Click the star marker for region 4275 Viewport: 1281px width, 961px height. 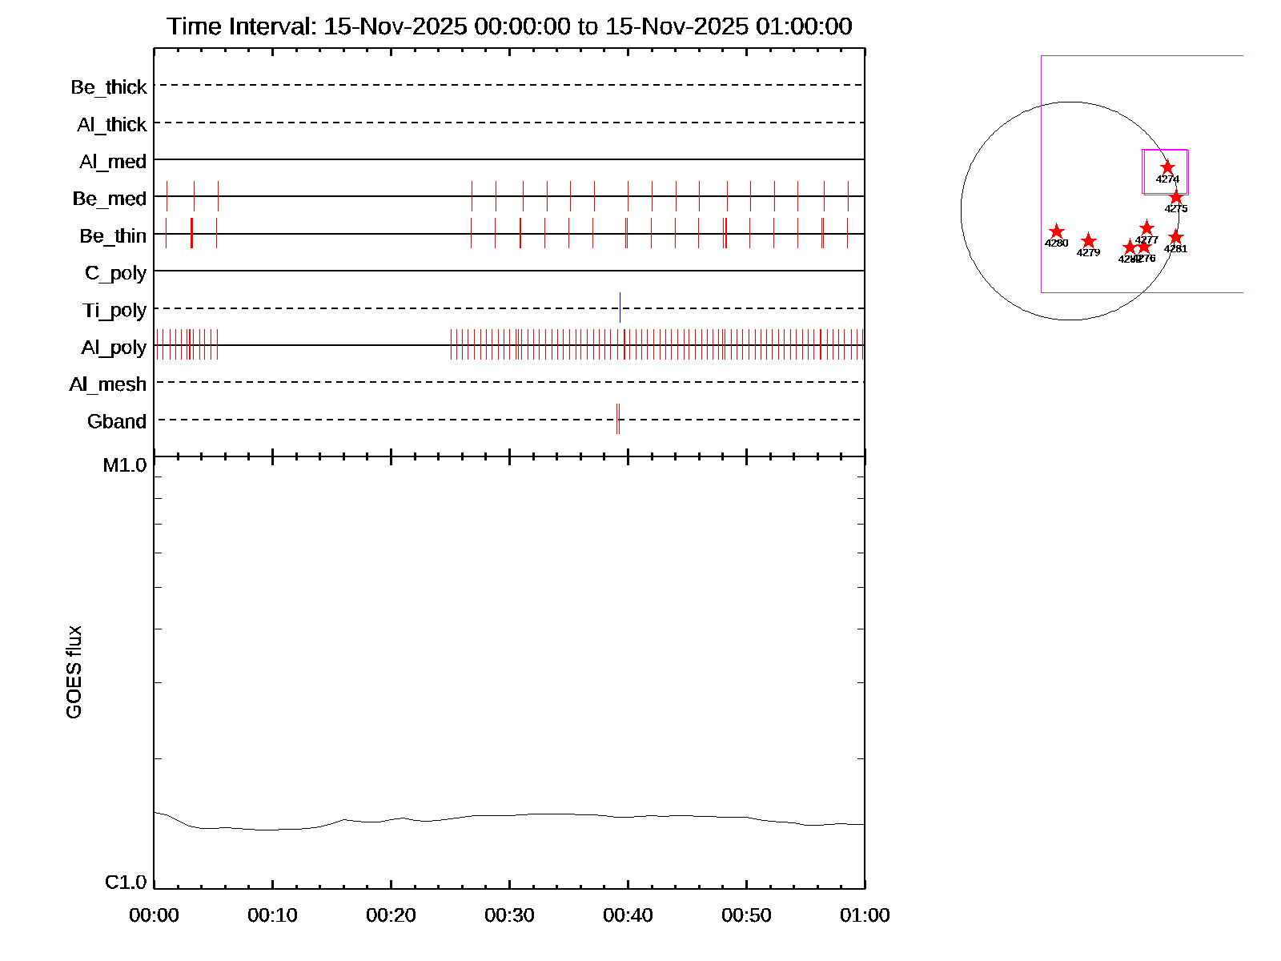pos(1175,197)
